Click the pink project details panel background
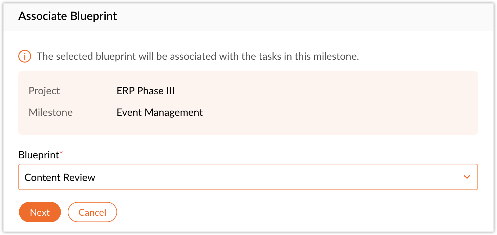 click(305, 103)
